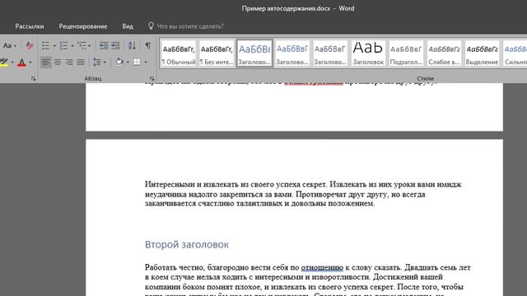
Task: Open the Change Case (Aa) menu
Action: pos(9,45)
